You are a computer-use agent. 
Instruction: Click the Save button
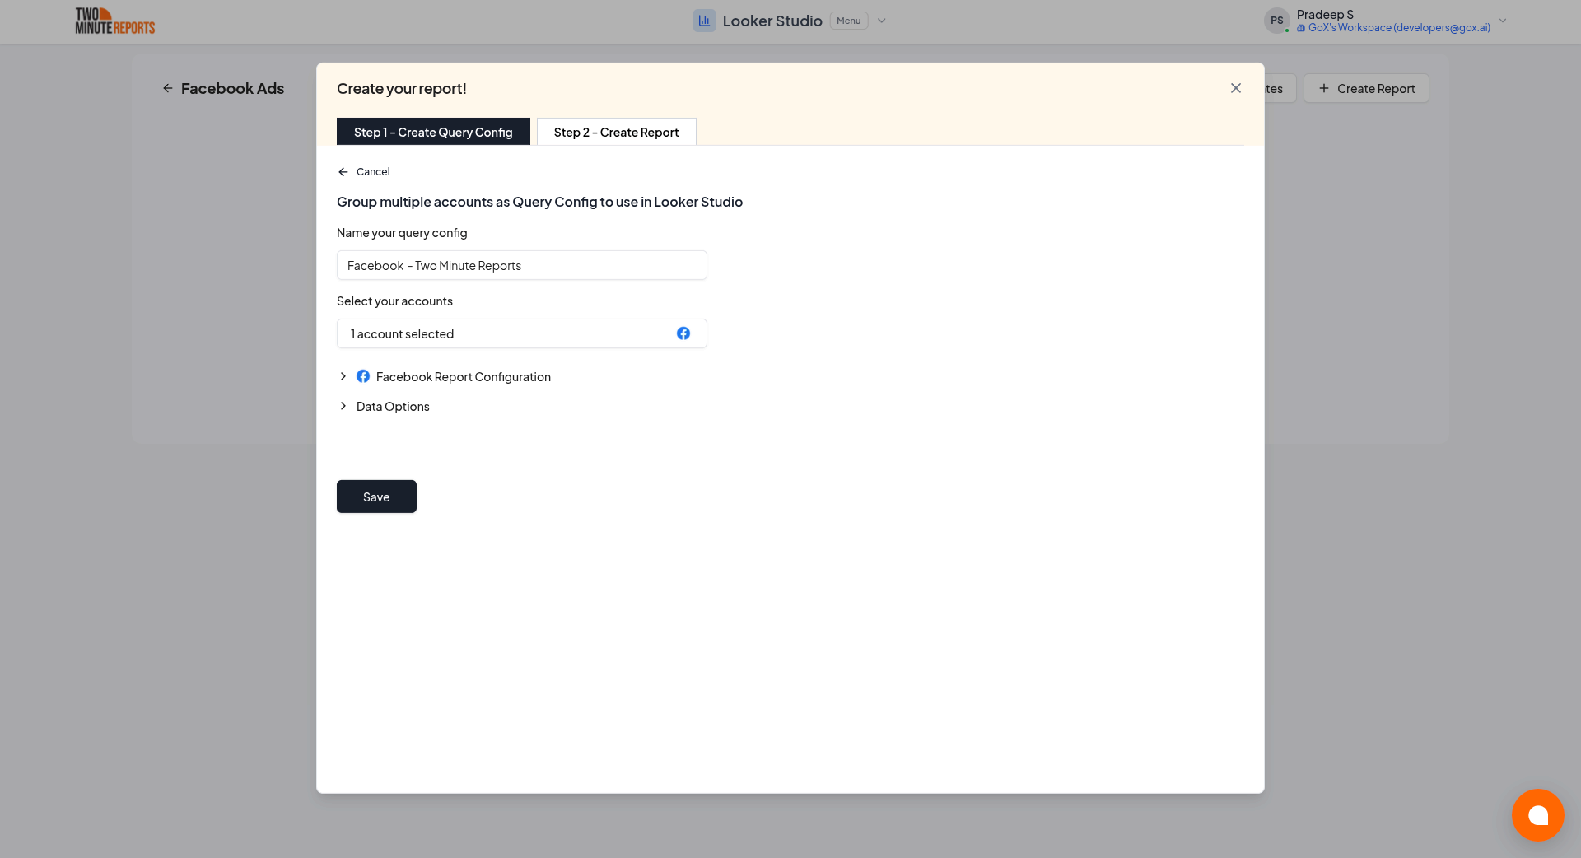[376, 497]
